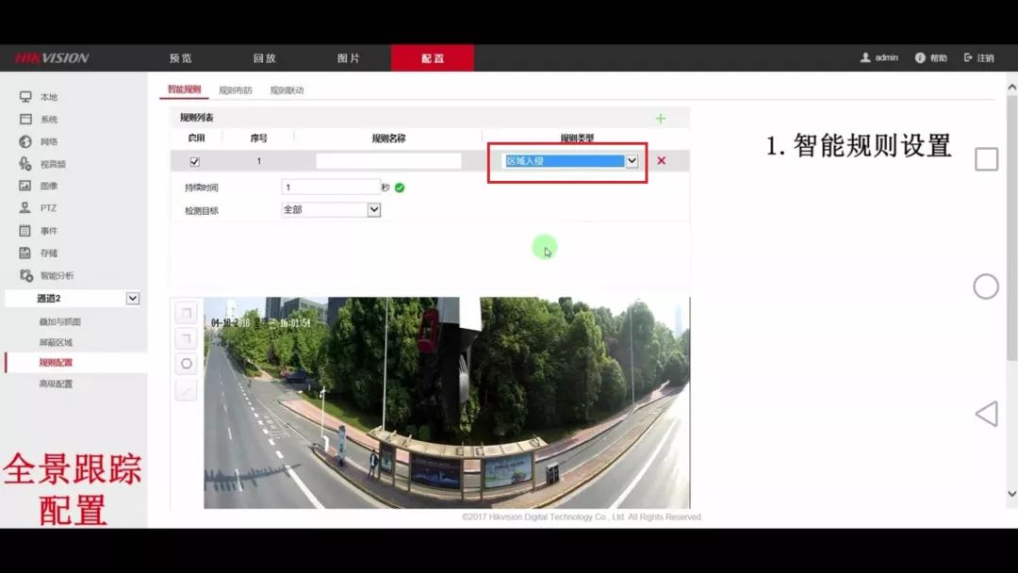Expand the 通道2 channel selector
The width and height of the screenshot is (1018, 573).
(133, 298)
